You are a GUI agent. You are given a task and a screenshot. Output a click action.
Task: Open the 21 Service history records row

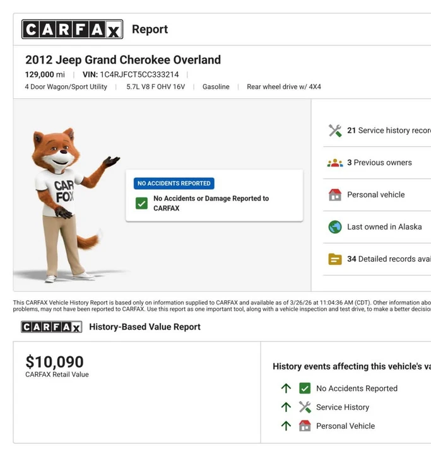point(377,131)
